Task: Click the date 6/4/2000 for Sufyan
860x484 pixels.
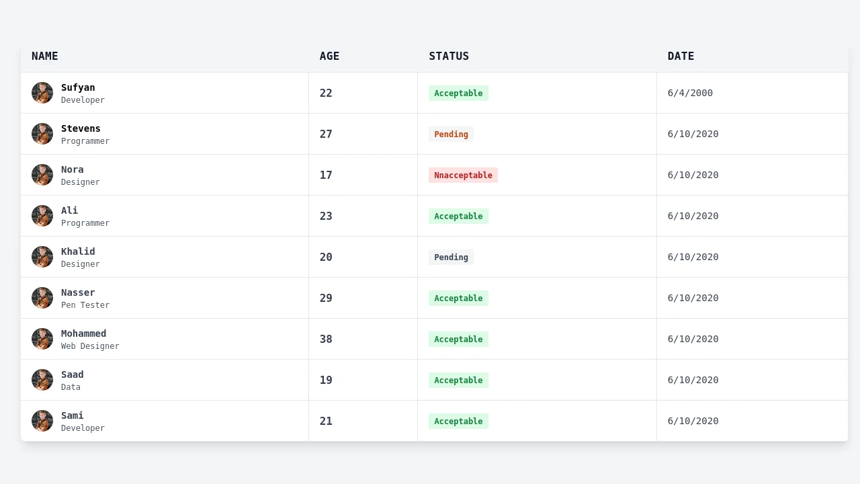Action: coord(690,93)
